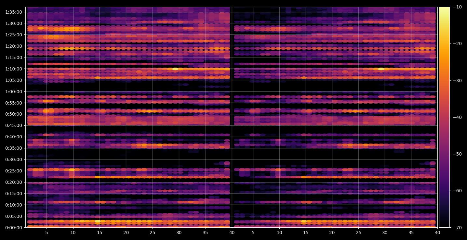Click brightest yellow cell at 1:10:00 in left heatmap
Screen dimensions: 467x240
pos(175,69)
